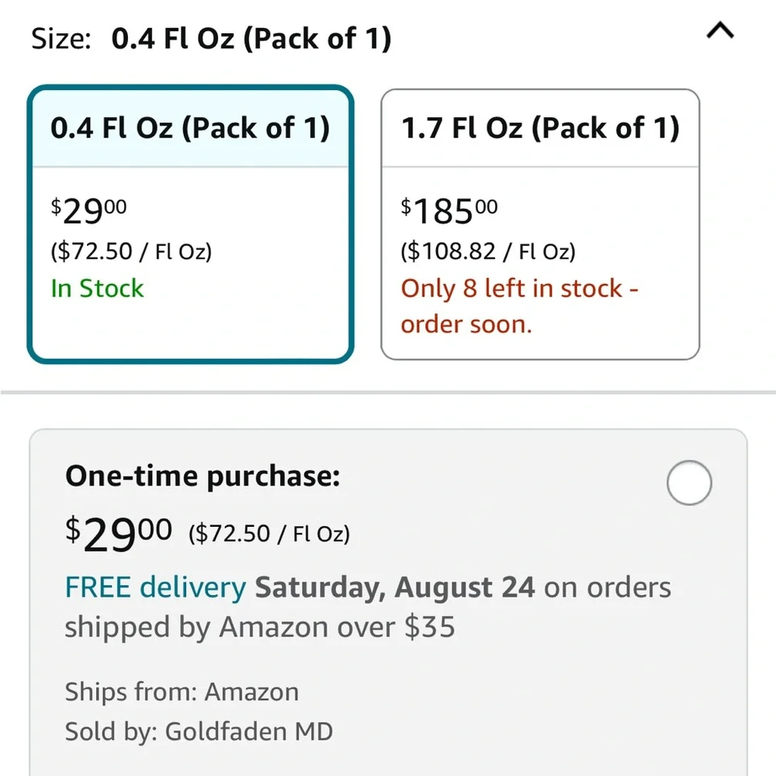Click the Saturday, August 24 delivery date
The width and height of the screenshot is (776, 776).
click(x=394, y=587)
